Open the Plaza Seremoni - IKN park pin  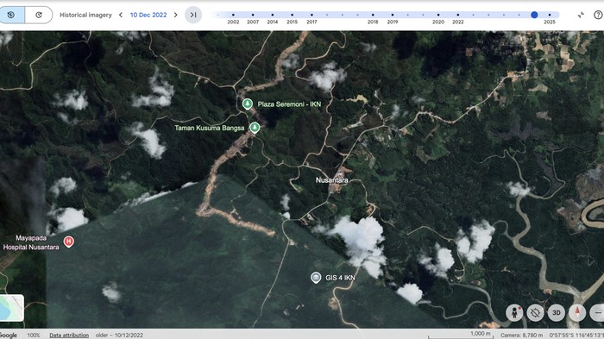pos(248,104)
